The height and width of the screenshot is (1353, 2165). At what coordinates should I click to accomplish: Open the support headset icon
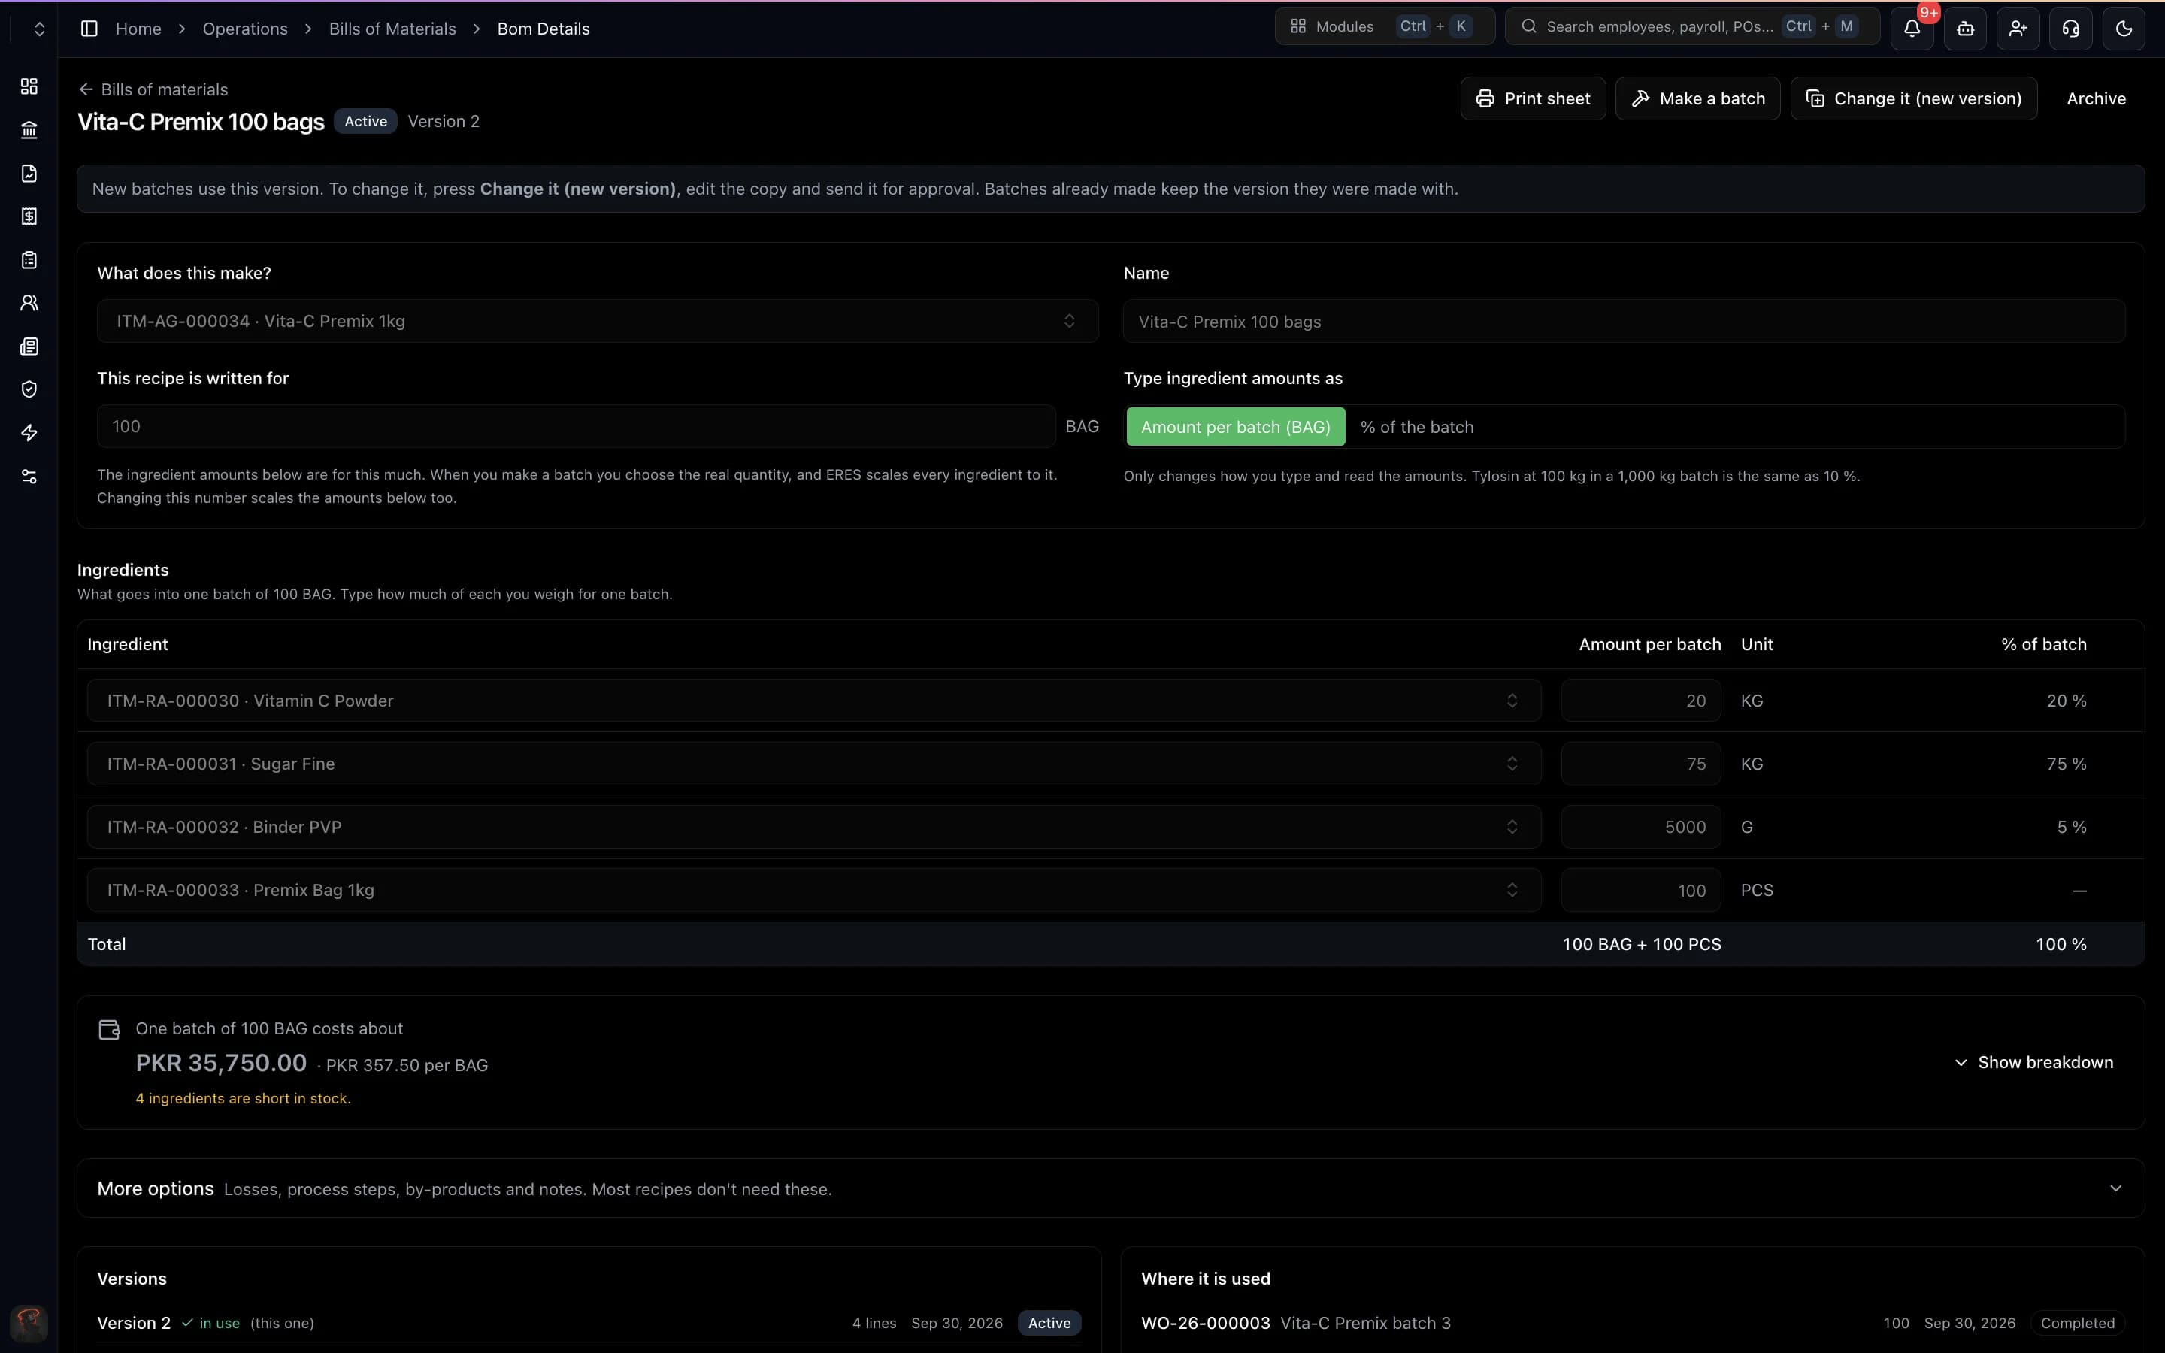point(2070,28)
